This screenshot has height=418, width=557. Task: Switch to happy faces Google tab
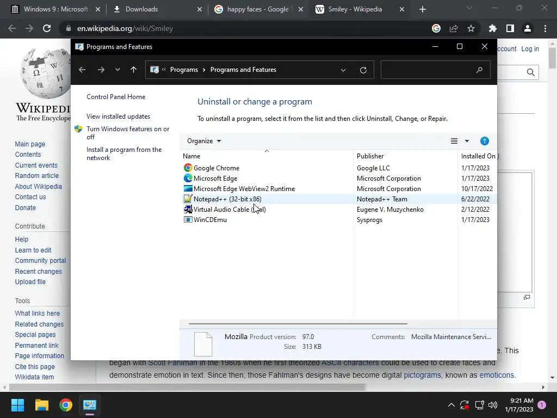(x=258, y=9)
